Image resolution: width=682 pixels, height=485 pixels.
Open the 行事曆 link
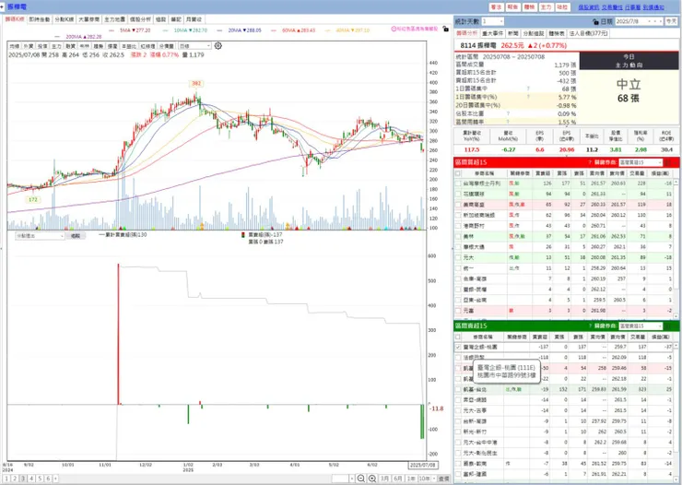(x=633, y=7)
